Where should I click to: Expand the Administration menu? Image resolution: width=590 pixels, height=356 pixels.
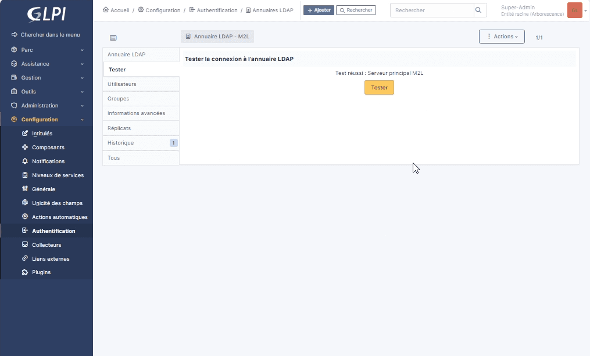coord(47,106)
